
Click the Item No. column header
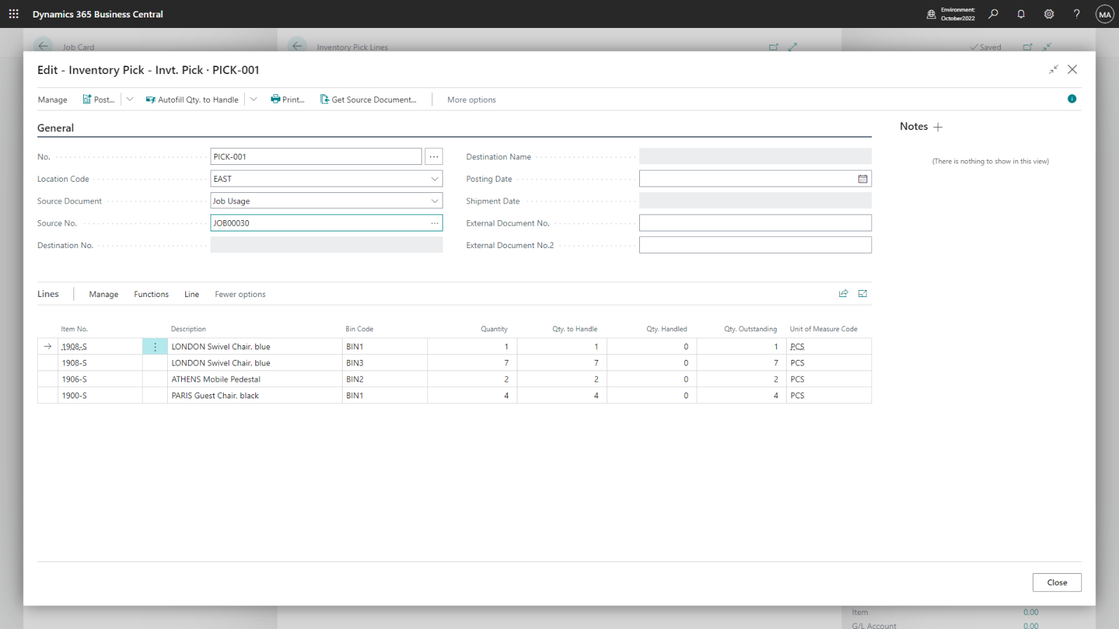74,328
